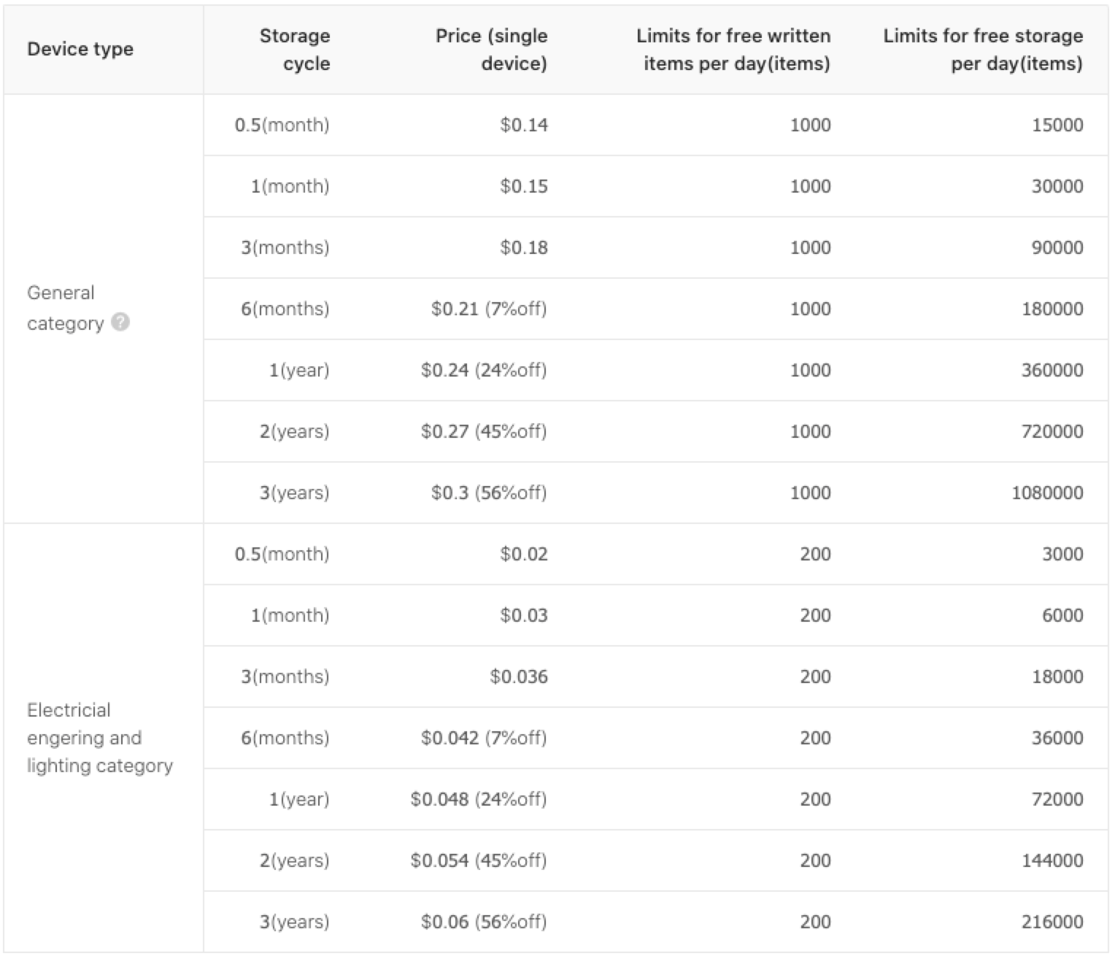This screenshot has width=1115, height=956.
Task: Click the $0.02 price cell
Action: (524, 554)
